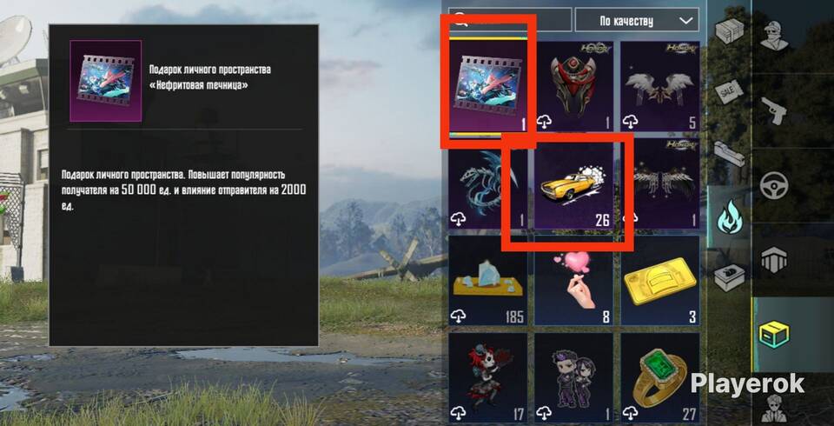Select the red armored helmet item

pos(574,86)
